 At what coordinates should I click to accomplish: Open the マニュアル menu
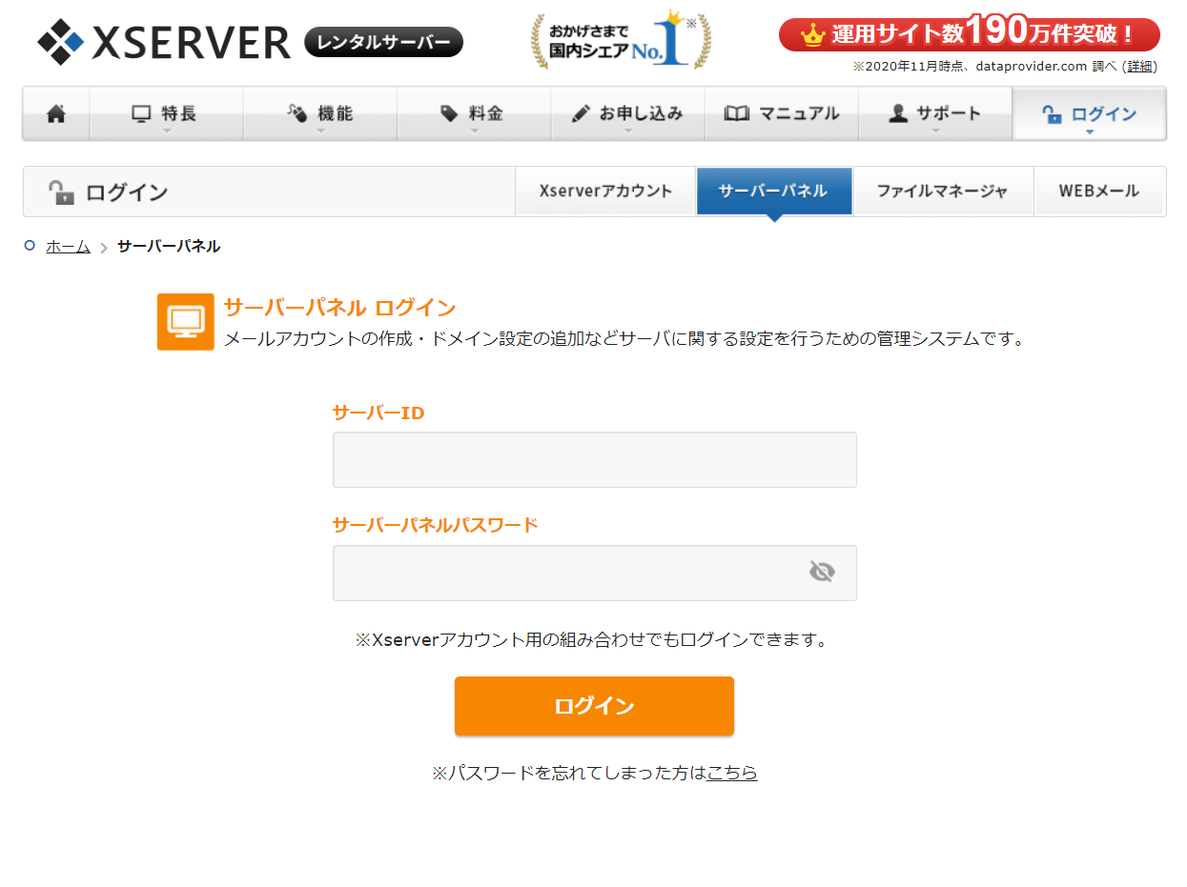pyautogui.click(x=782, y=114)
